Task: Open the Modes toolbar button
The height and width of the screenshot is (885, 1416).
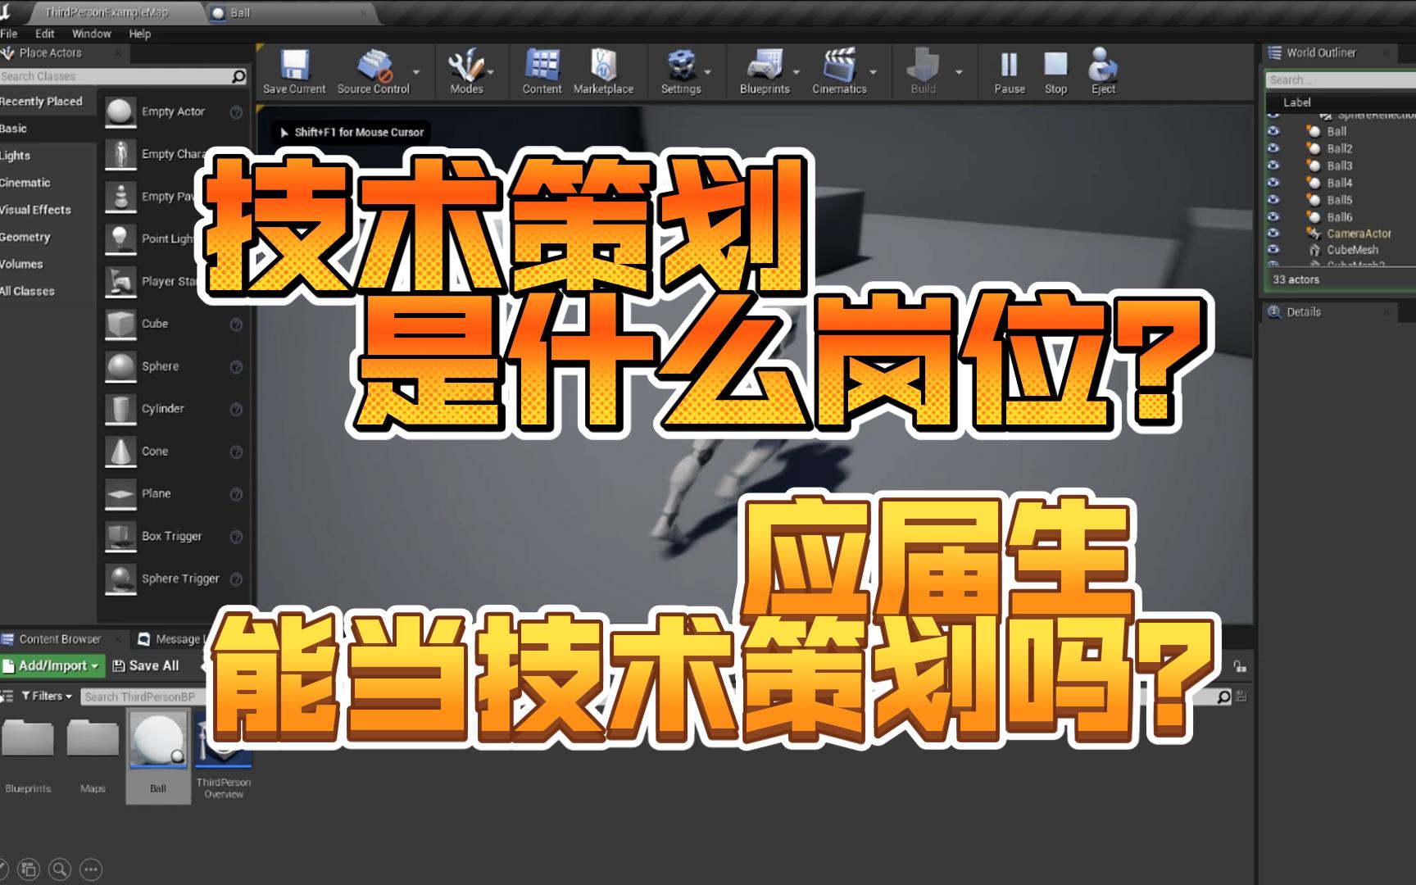Action: (466, 65)
